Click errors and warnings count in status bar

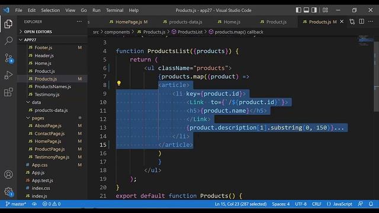(x=52, y=204)
